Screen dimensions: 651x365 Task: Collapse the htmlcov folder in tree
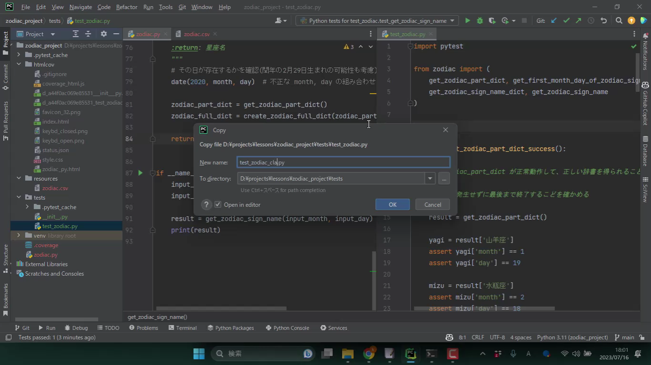(x=19, y=65)
